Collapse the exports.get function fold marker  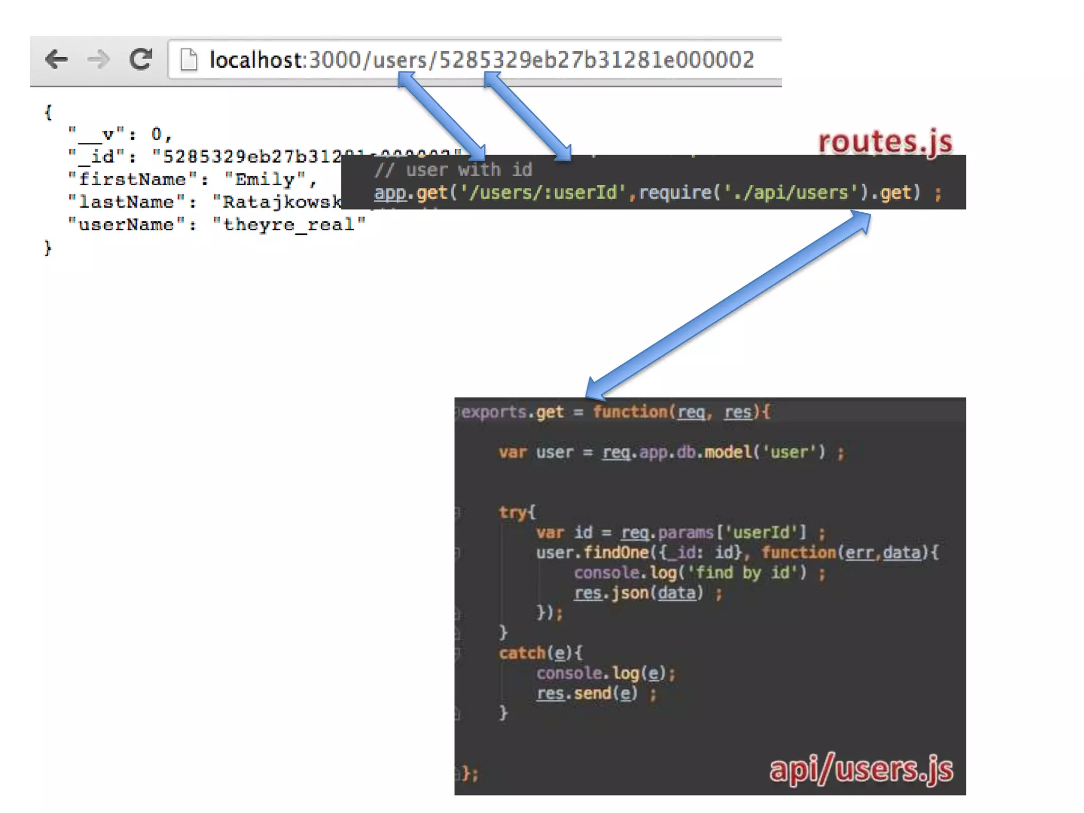coord(458,412)
